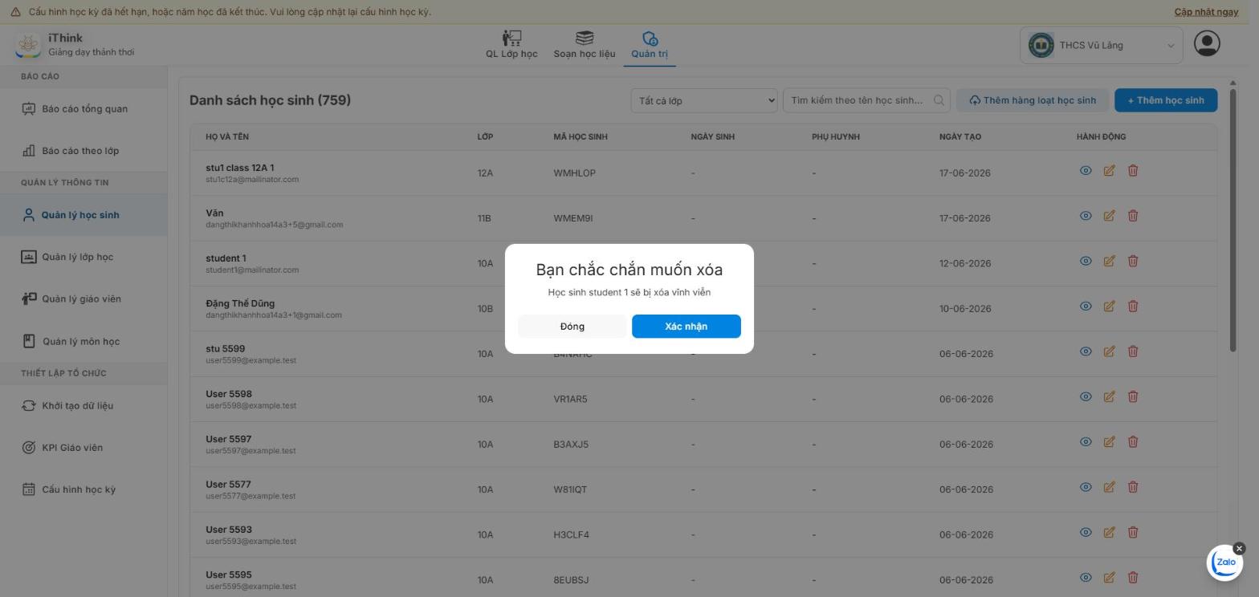Open the Zalo chat widget

pyautogui.click(x=1225, y=562)
